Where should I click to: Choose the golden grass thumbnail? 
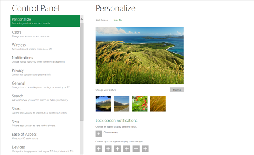(158, 104)
